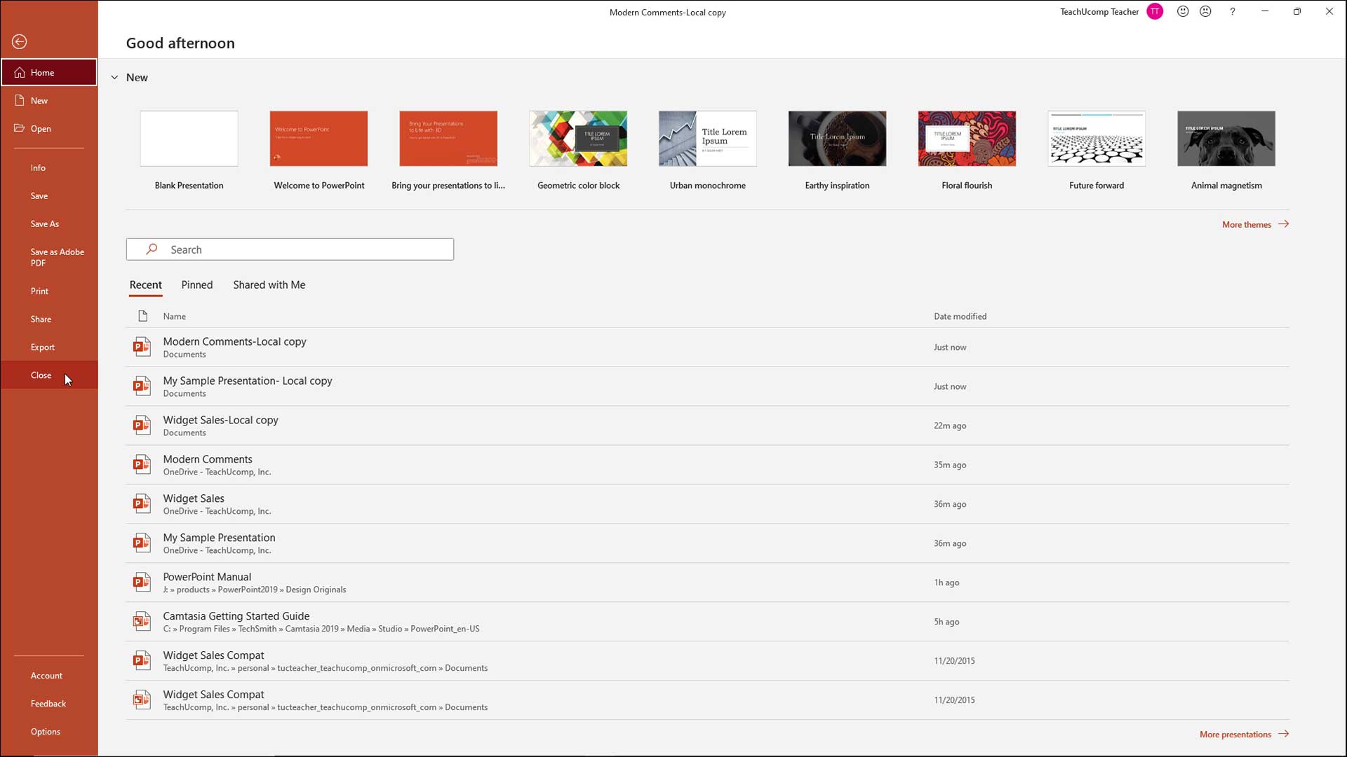Click the help question mark icon

point(1232,11)
